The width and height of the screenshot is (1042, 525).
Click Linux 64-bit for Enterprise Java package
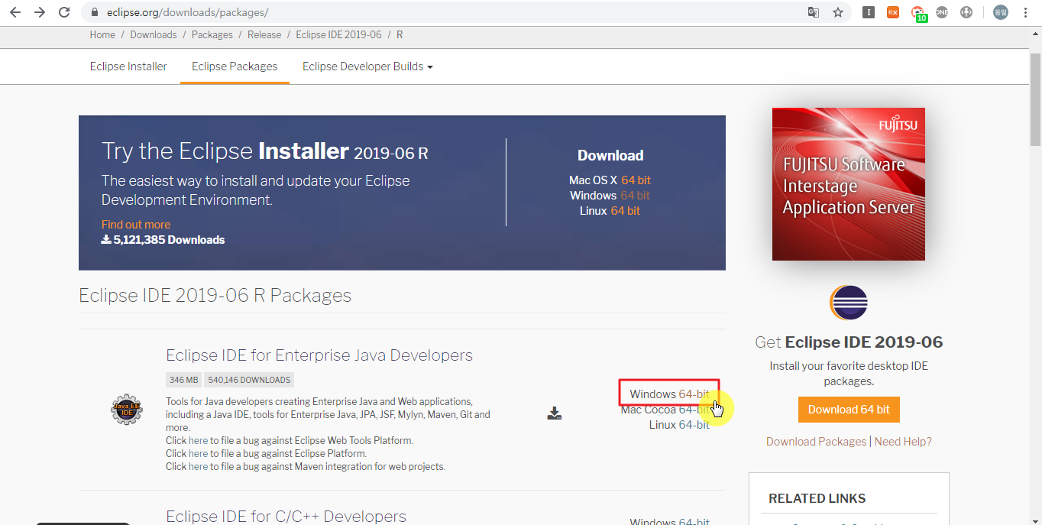tap(694, 425)
